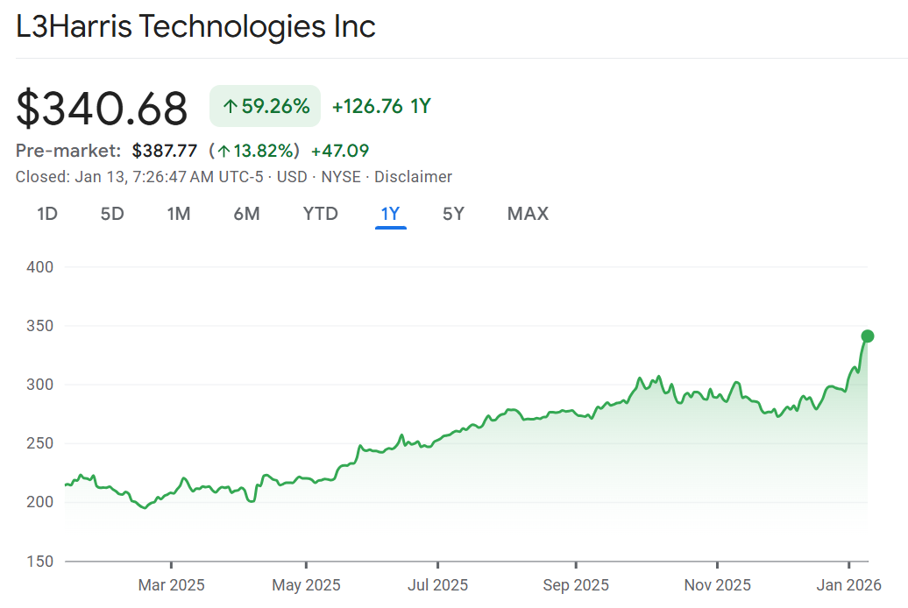908x608 pixels.
Task: Click the pre-market up arrow beside 13.82%
Action: pos(224,151)
